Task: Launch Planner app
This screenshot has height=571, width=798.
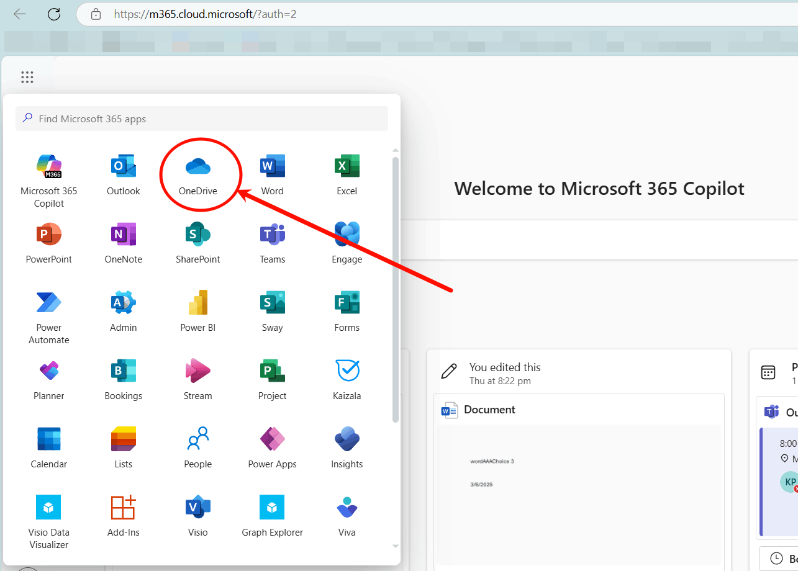Action: [x=49, y=379]
